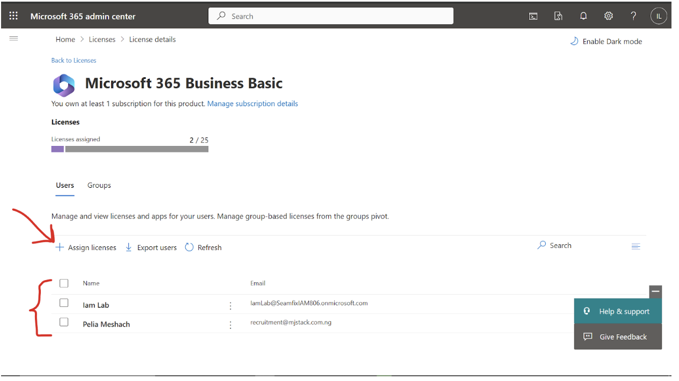Image resolution: width=679 pixels, height=381 pixels.
Task: Expand the hamburger navigation menu
Action: click(14, 38)
